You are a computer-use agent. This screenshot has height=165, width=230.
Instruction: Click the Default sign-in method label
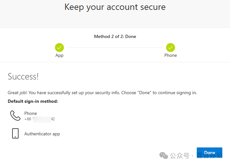coord(33,101)
